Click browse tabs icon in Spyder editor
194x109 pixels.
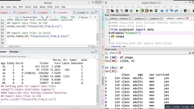click(x=106, y=18)
